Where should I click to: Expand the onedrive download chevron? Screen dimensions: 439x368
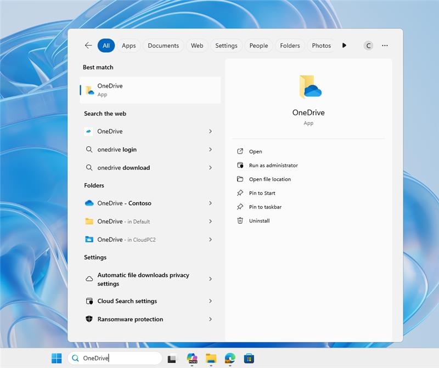click(210, 168)
